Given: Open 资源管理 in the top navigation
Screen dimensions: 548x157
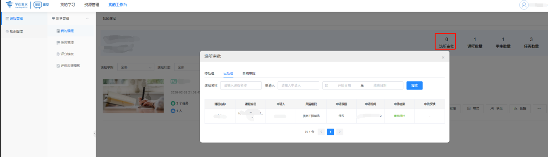Looking at the screenshot, I should click(92, 5).
